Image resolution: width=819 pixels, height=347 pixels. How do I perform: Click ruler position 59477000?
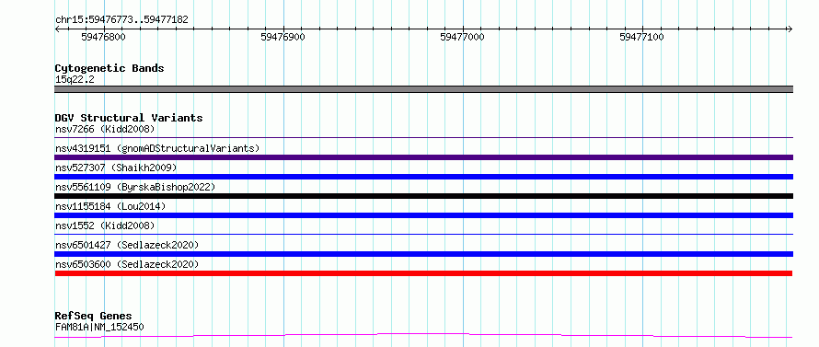[x=462, y=37]
